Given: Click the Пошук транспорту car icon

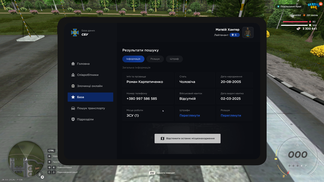Looking at the screenshot, I should click(x=73, y=108).
